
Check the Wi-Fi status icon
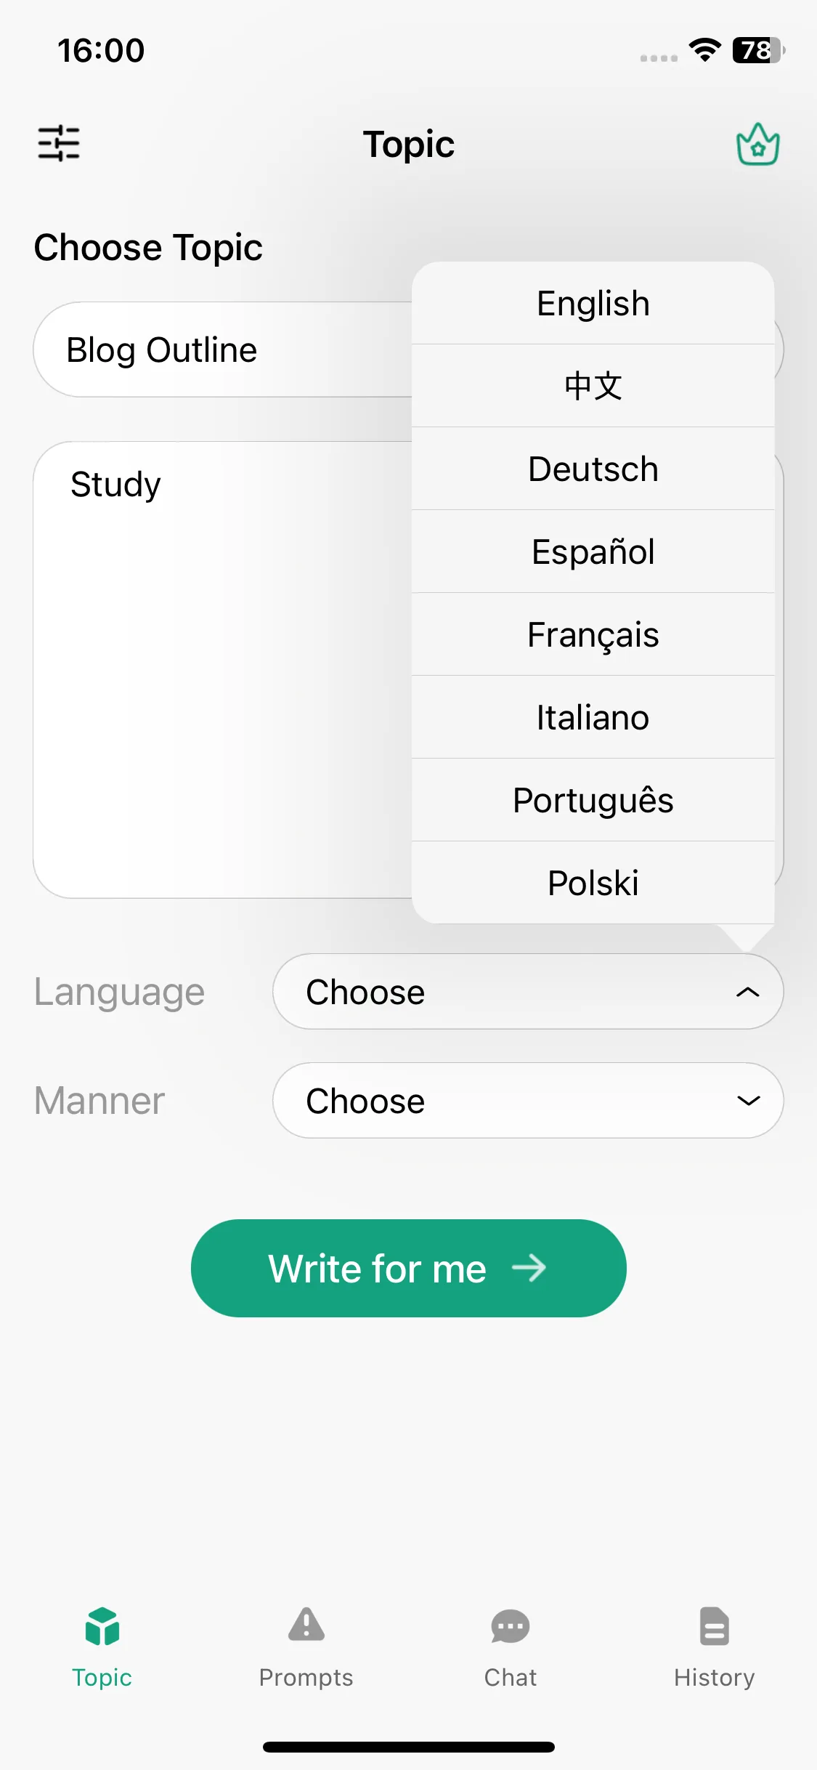tap(704, 50)
